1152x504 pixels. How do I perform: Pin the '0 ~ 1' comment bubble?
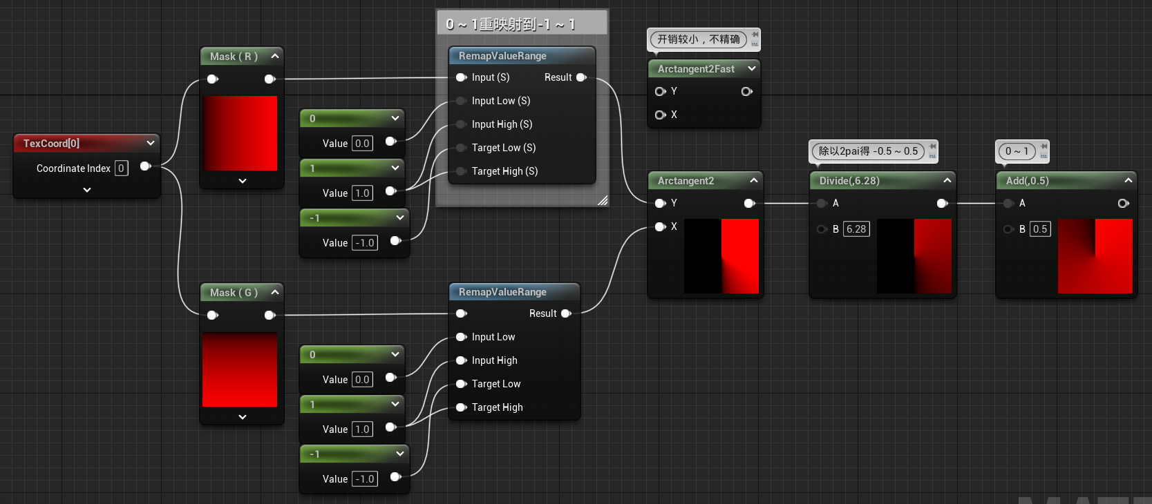click(1044, 146)
